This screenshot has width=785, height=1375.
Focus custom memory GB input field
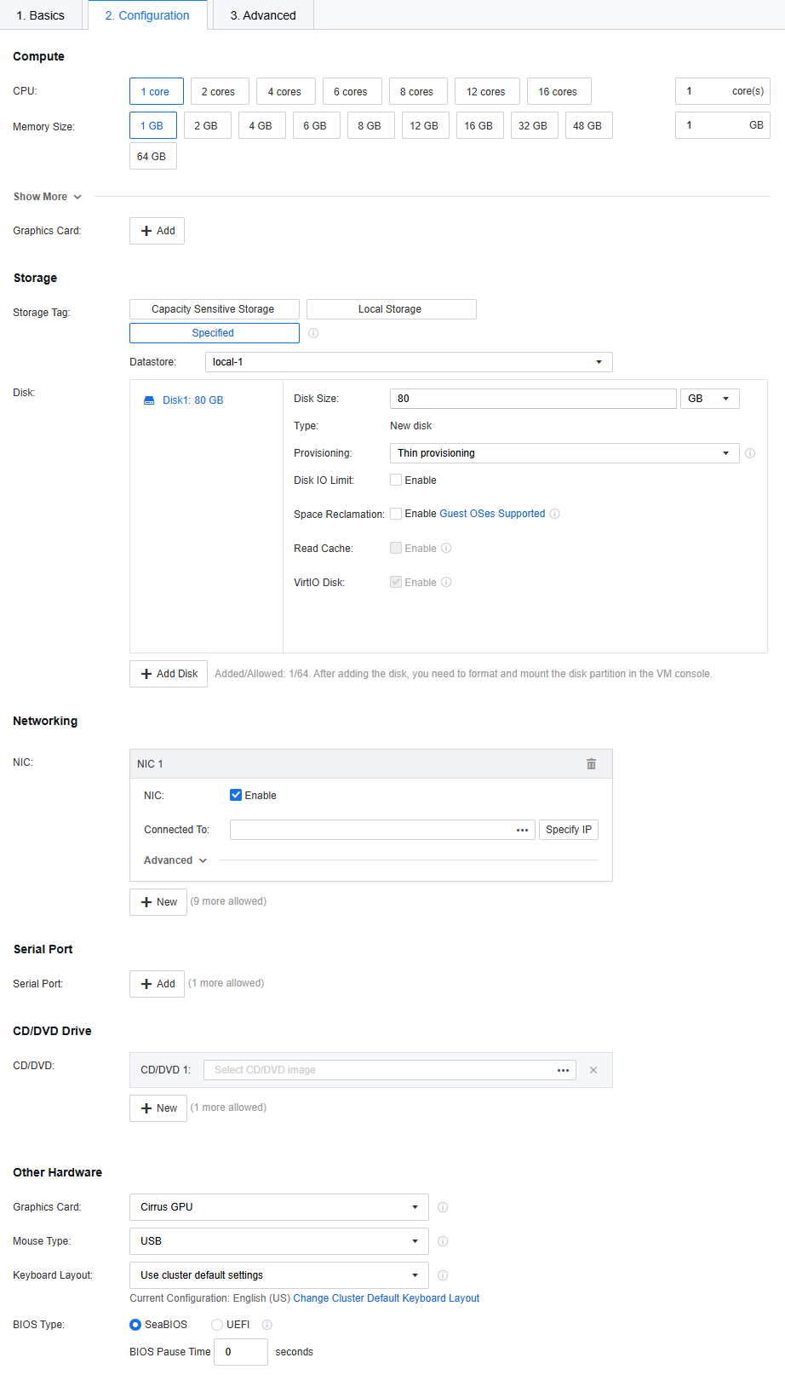(723, 125)
